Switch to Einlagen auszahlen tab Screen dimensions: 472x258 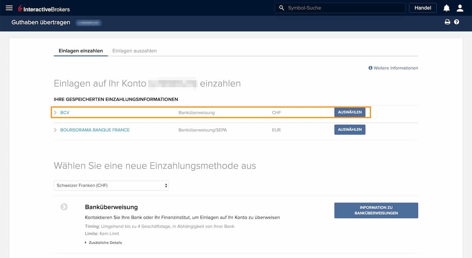click(135, 51)
